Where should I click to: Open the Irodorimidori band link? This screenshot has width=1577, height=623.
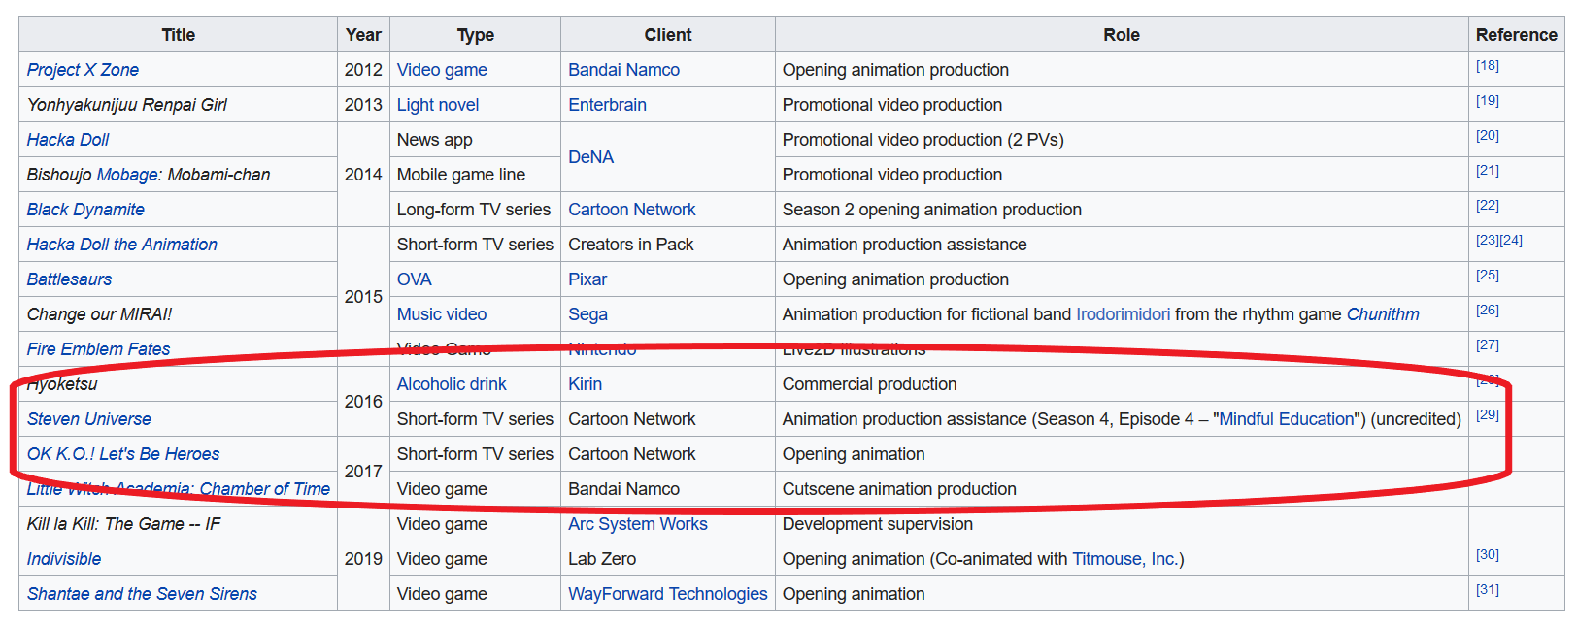1123,314
